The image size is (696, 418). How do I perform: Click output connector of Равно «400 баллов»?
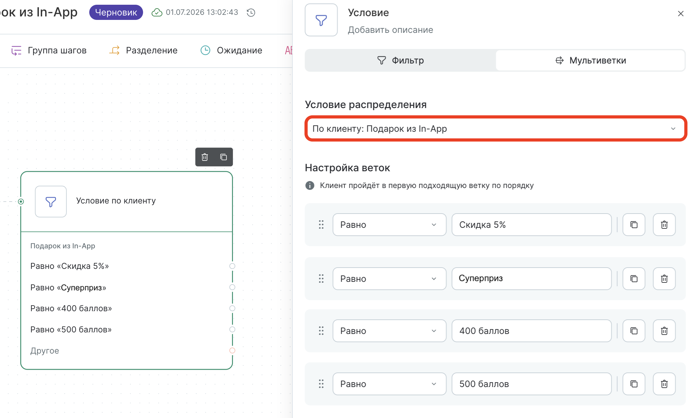click(232, 308)
